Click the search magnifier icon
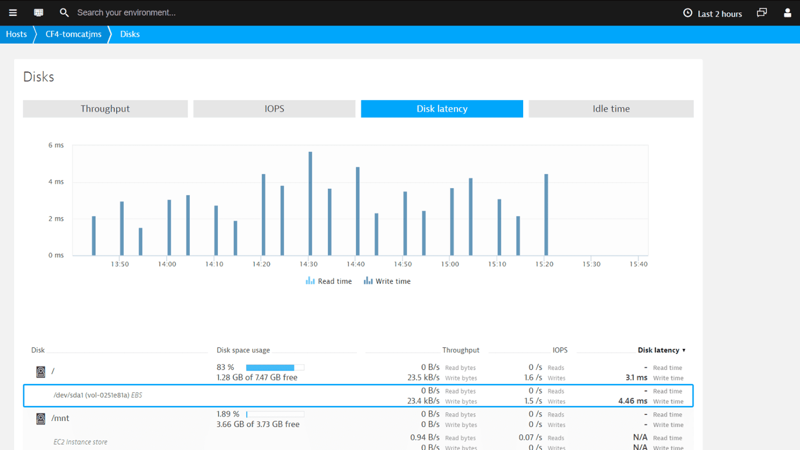Image resolution: width=800 pixels, height=450 pixels. [x=64, y=13]
